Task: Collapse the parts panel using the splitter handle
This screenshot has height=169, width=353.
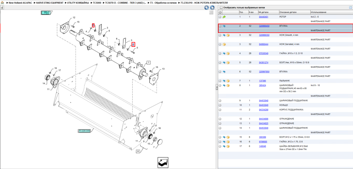Action: click(217, 87)
